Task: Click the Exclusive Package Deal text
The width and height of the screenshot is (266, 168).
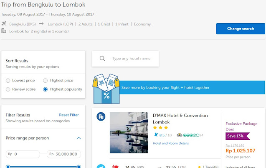Action: click(241, 126)
